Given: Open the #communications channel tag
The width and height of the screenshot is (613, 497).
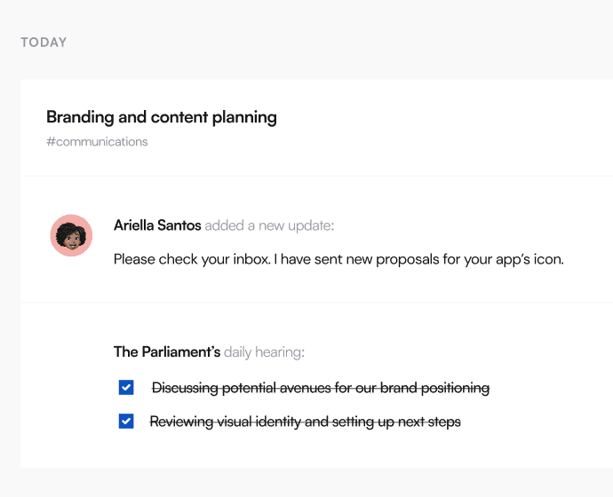Looking at the screenshot, I should tap(97, 142).
